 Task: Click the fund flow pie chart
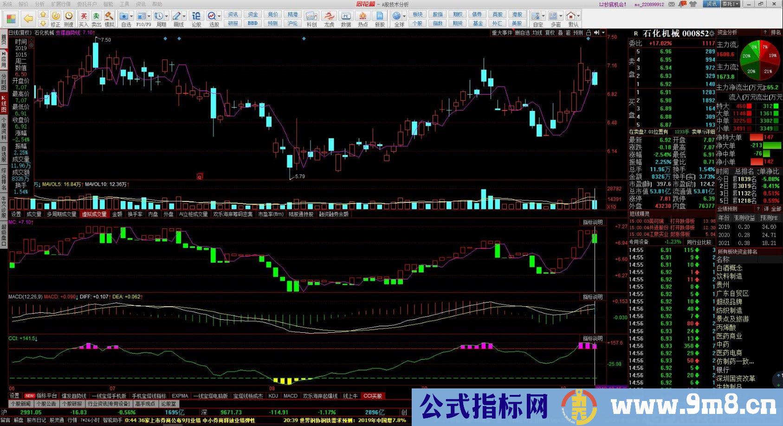(x=760, y=58)
